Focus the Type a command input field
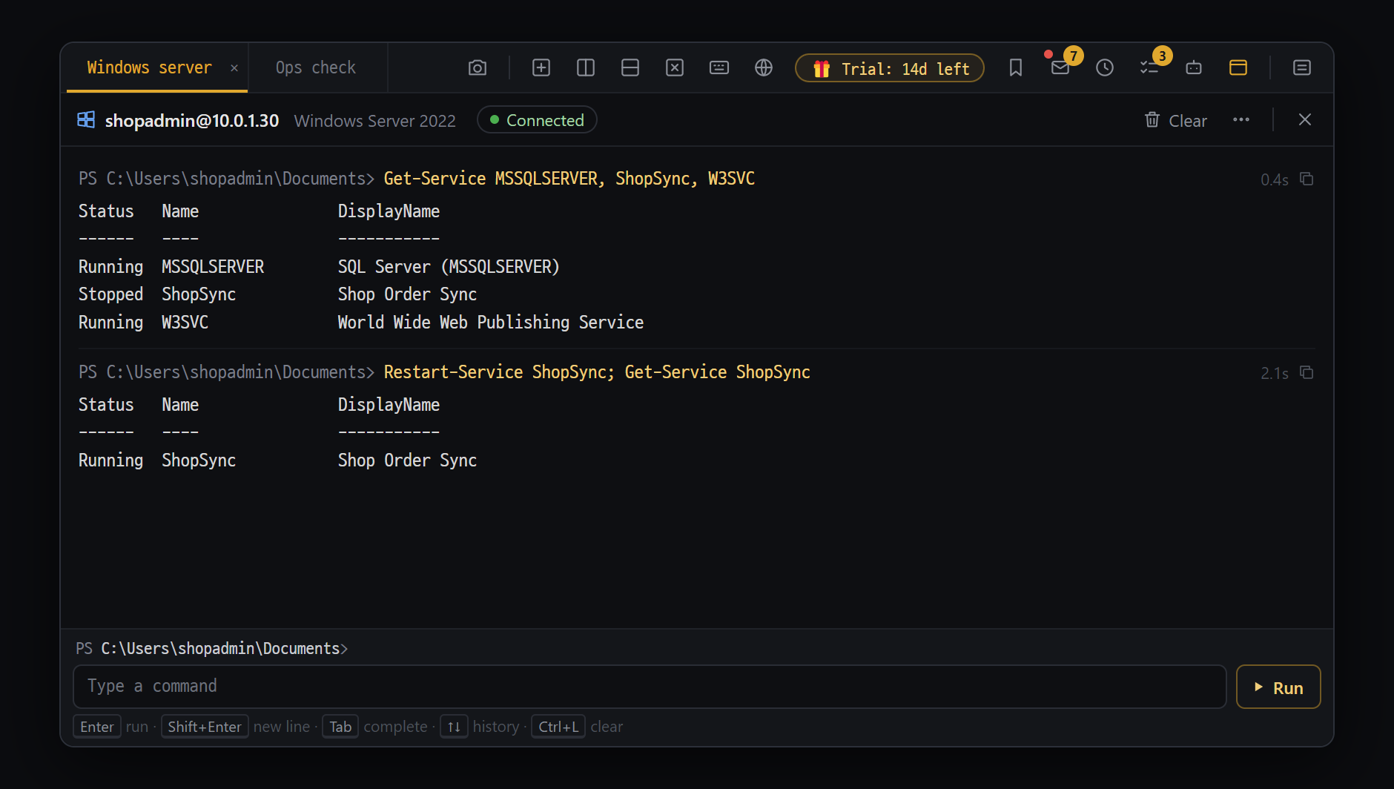 [650, 687]
